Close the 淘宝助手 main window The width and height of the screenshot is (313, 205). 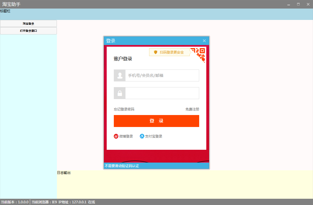[308, 4]
